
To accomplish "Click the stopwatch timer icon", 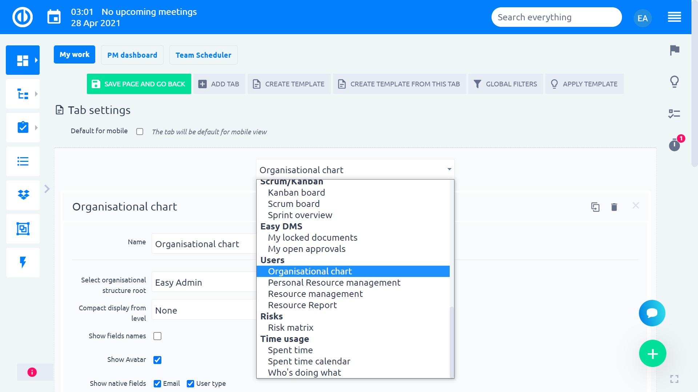I will click(674, 145).
